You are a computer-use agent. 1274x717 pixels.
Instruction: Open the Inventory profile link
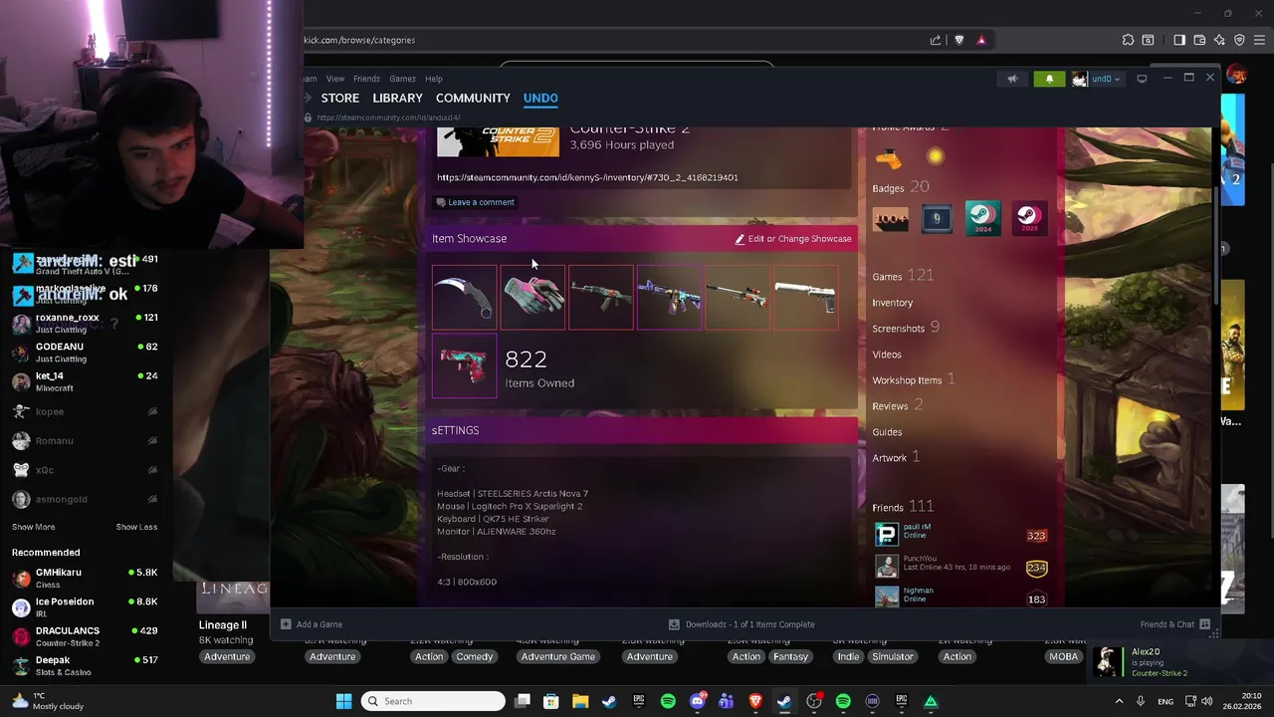(892, 303)
